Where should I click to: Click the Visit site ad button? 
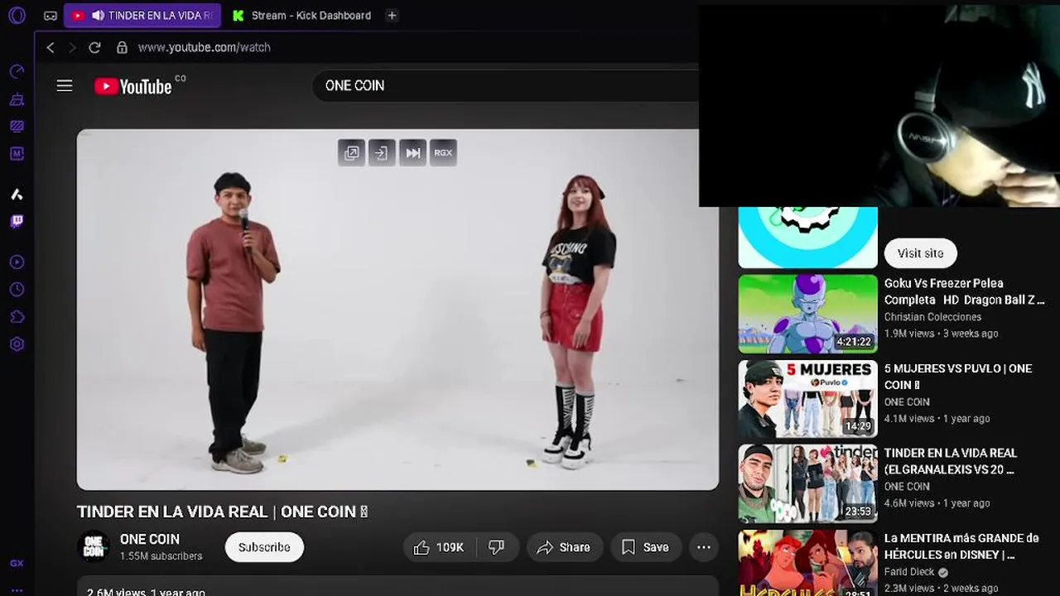point(921,253)
